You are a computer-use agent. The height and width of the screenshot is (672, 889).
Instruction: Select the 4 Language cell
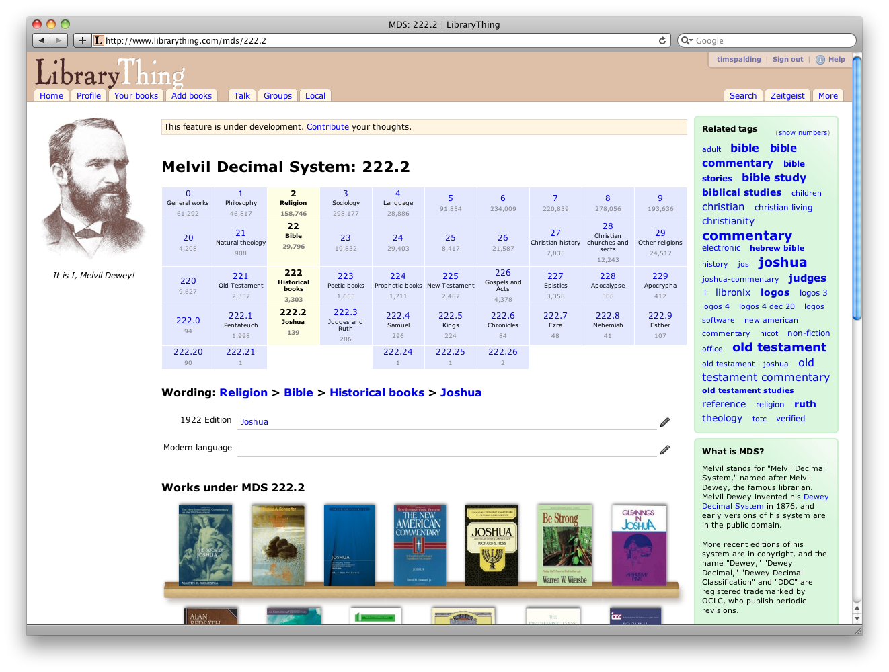coord(398,203)
